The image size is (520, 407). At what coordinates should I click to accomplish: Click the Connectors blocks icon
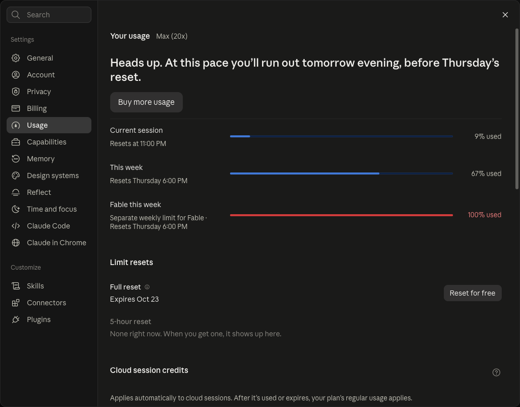[16, 303]
